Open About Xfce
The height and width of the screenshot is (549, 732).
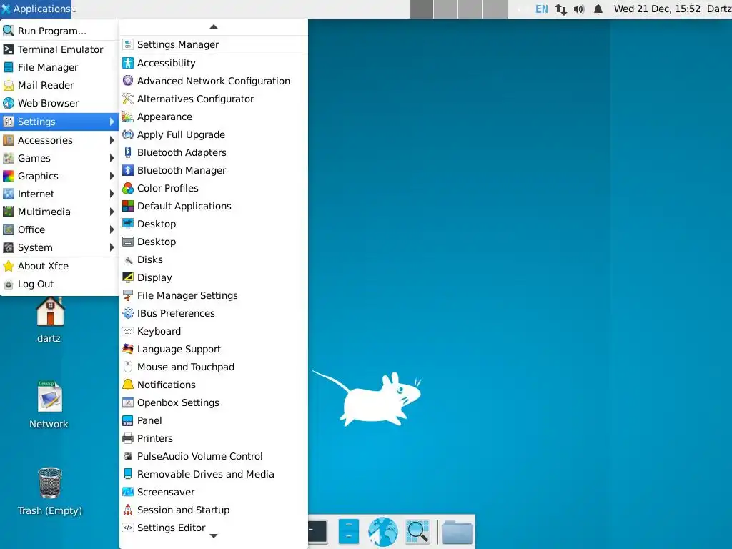[59, 266]
